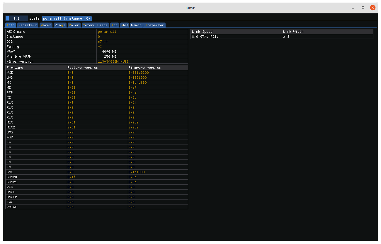Switch to the Registers tab

pos(28,25)
